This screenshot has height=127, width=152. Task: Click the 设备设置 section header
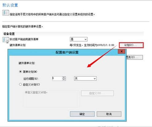pyautogui.click(x=9, y=34)
